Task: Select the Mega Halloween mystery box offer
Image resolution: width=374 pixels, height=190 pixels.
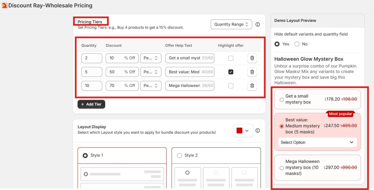Action: pos(281,168)
